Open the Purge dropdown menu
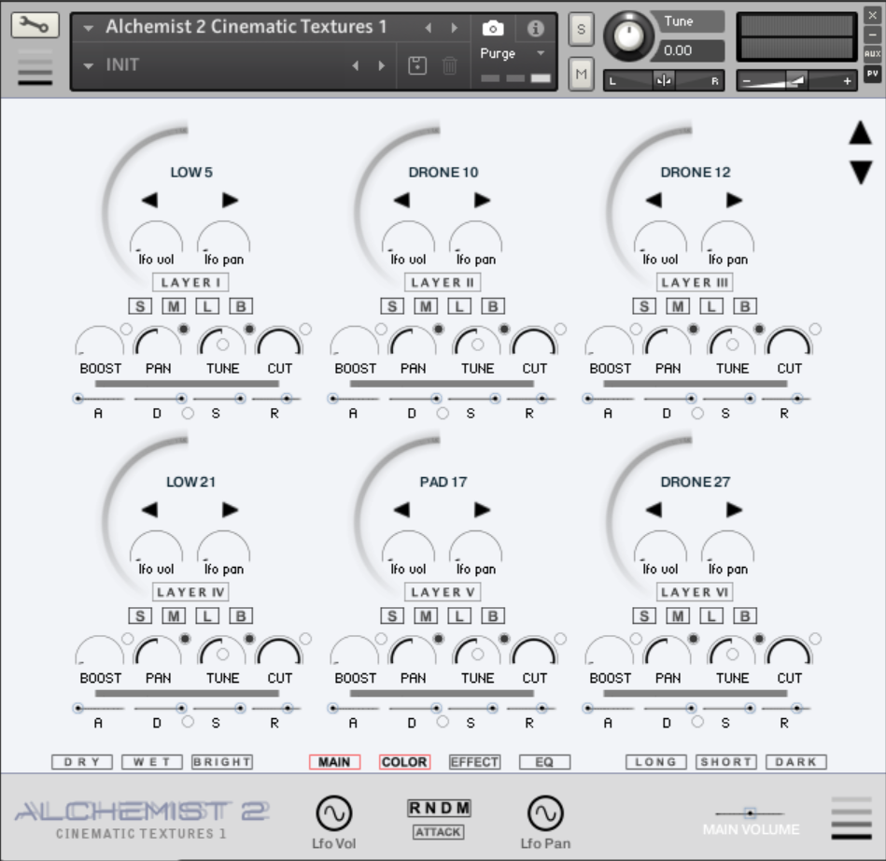The image size is (886, 861). [x=512, y=54]
